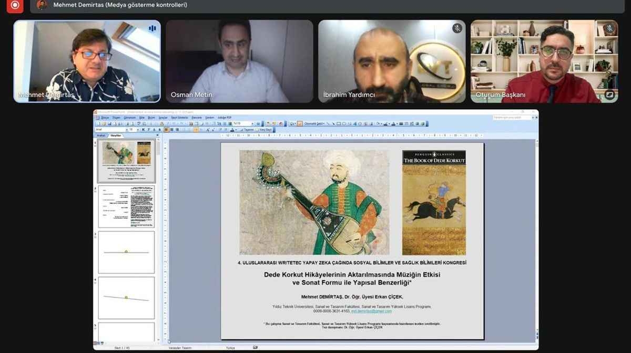Open the zoom percentage dropdown
The image size is (631, 353).
[x=251, y=124]
